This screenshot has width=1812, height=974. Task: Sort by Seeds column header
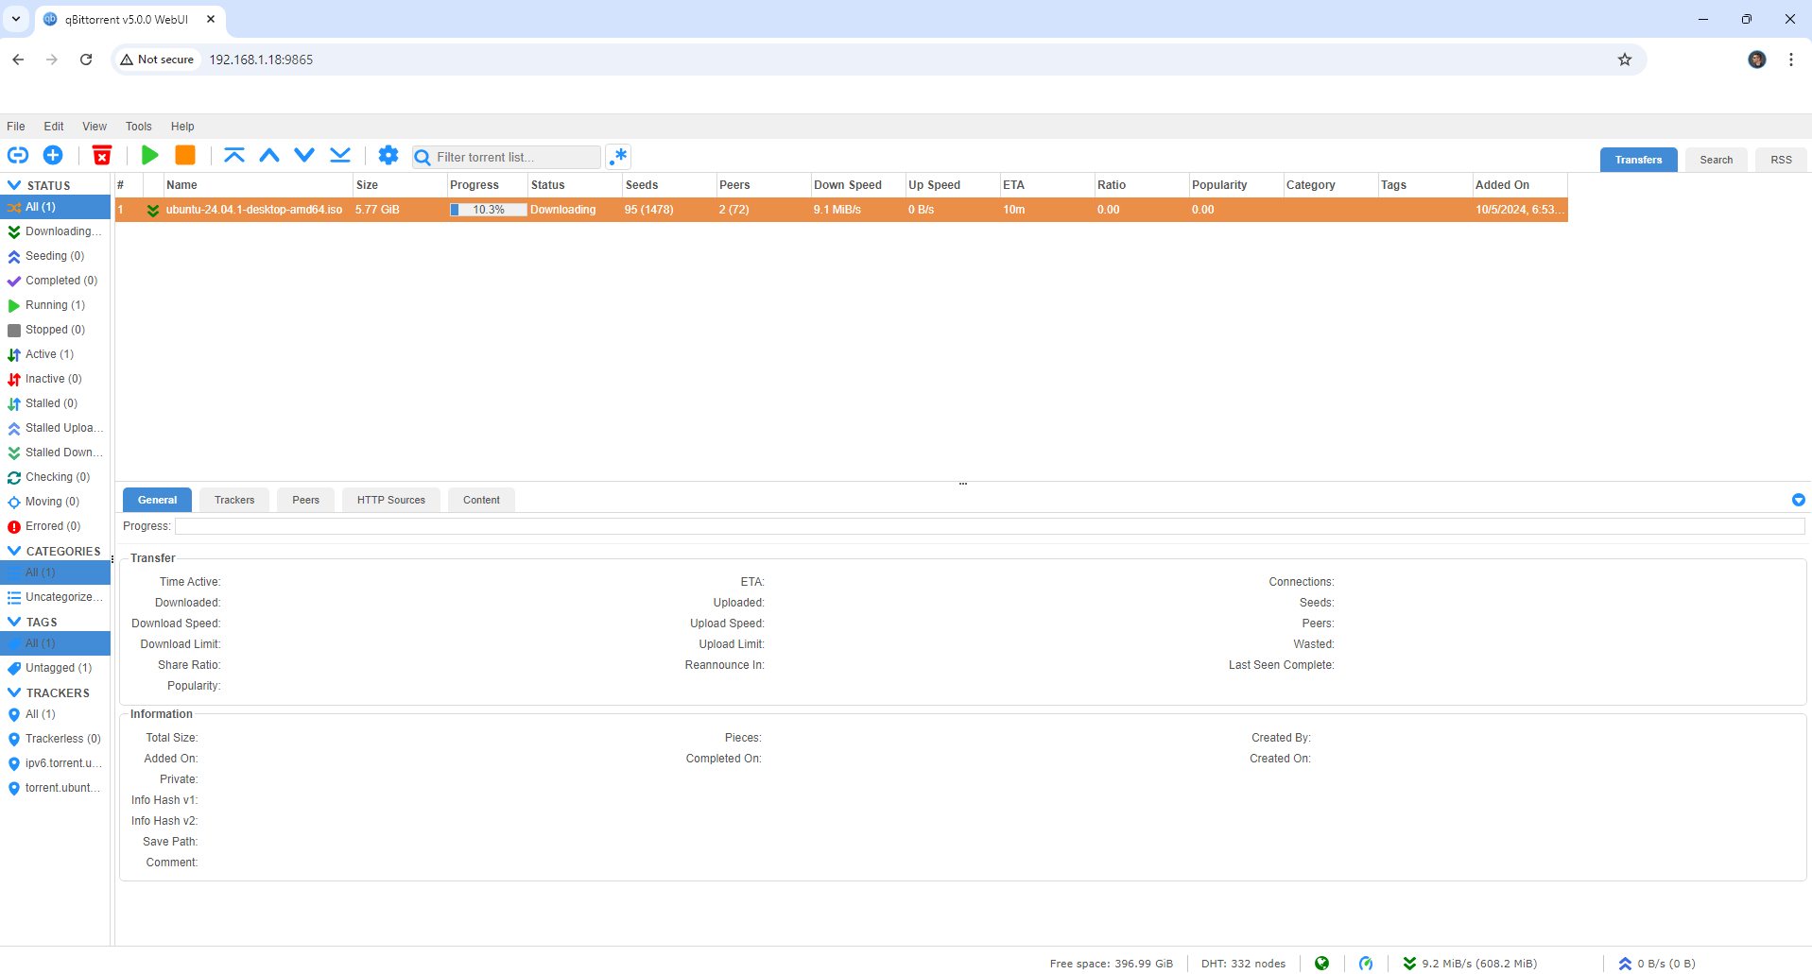pos(668,185)
